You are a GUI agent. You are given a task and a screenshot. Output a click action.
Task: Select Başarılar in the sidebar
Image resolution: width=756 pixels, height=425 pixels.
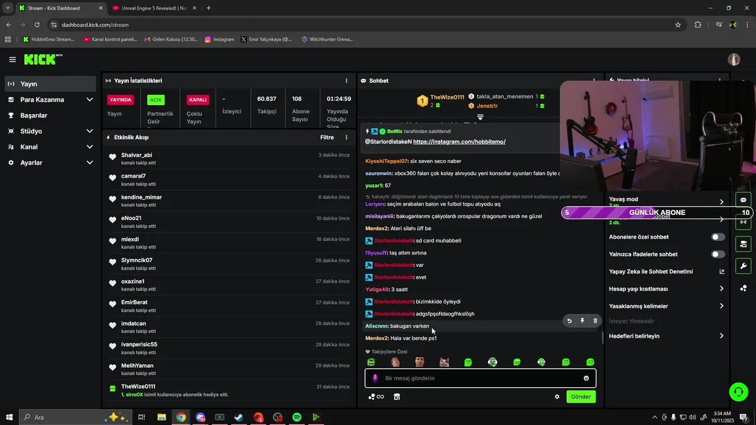[x=50, y=115]
